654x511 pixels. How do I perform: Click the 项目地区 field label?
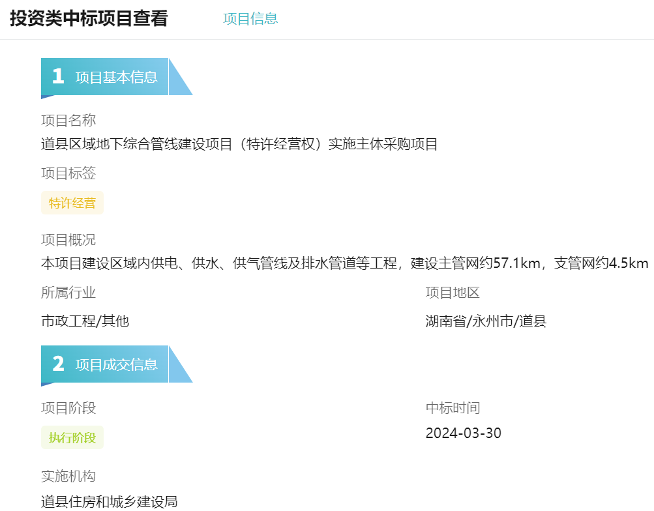tap(453, 293)
